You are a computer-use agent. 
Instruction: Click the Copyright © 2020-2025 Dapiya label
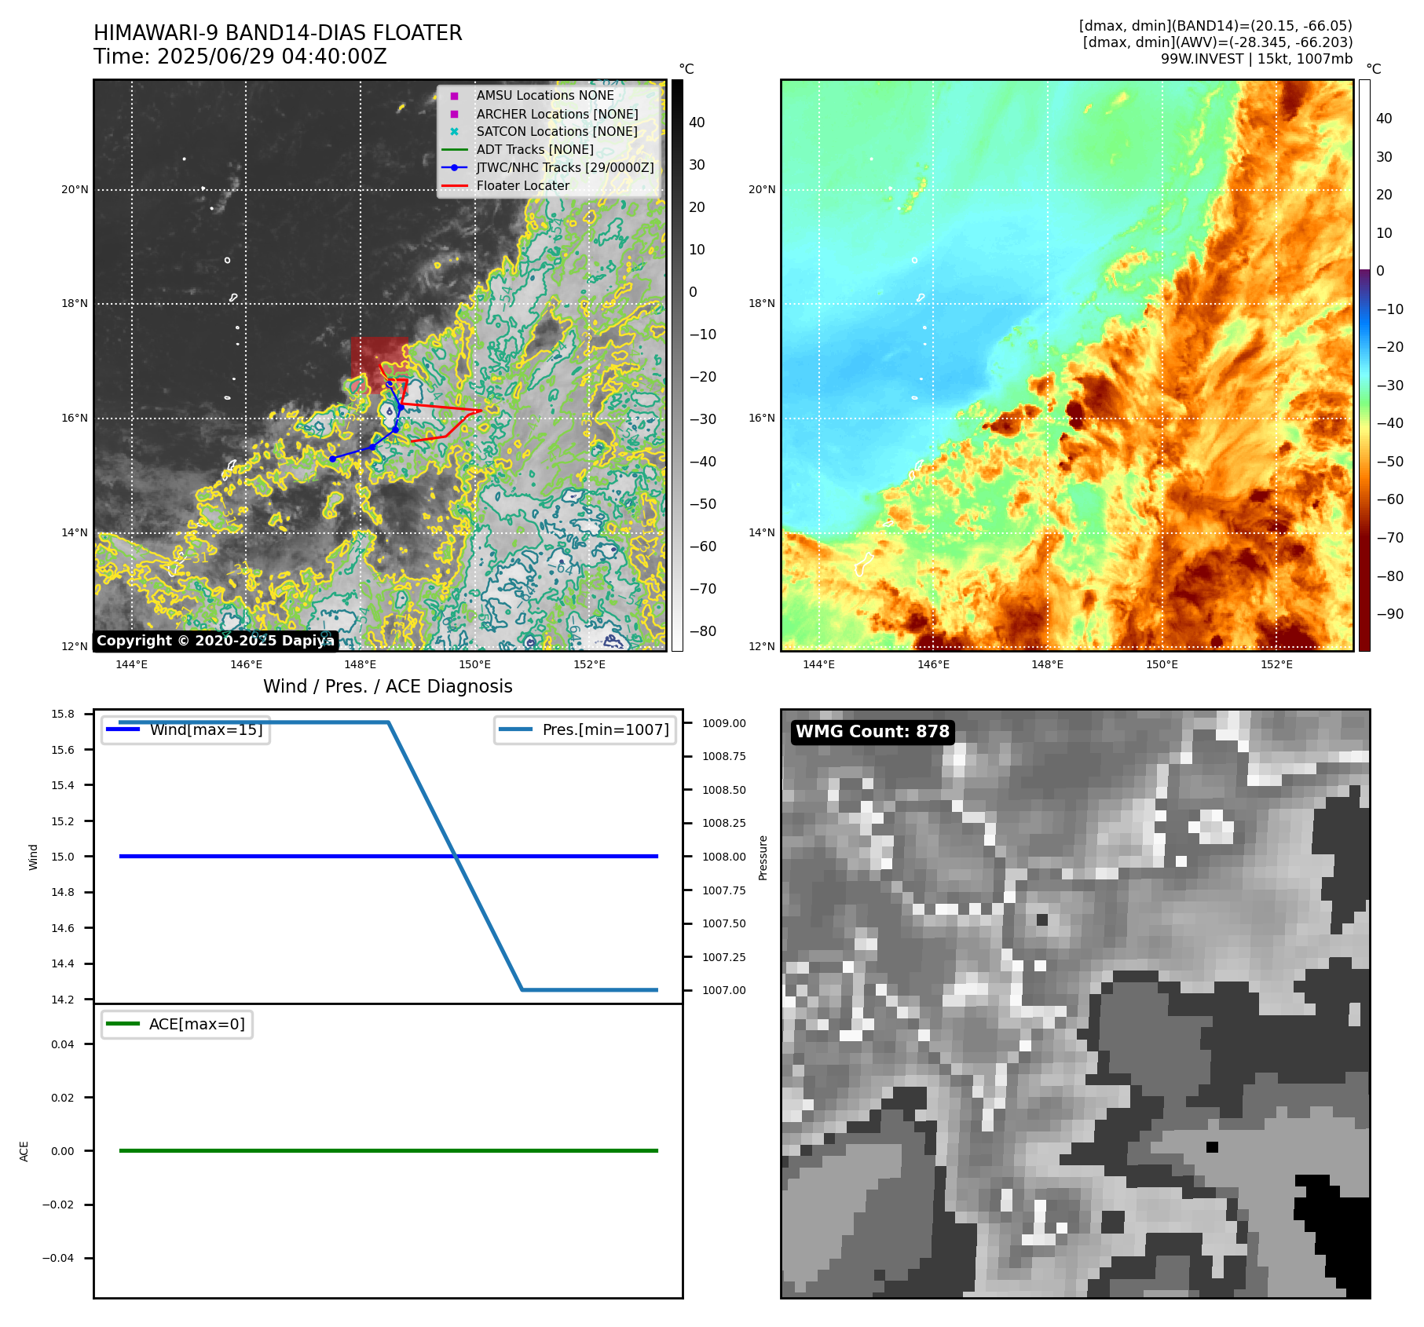tap(216, 641)
